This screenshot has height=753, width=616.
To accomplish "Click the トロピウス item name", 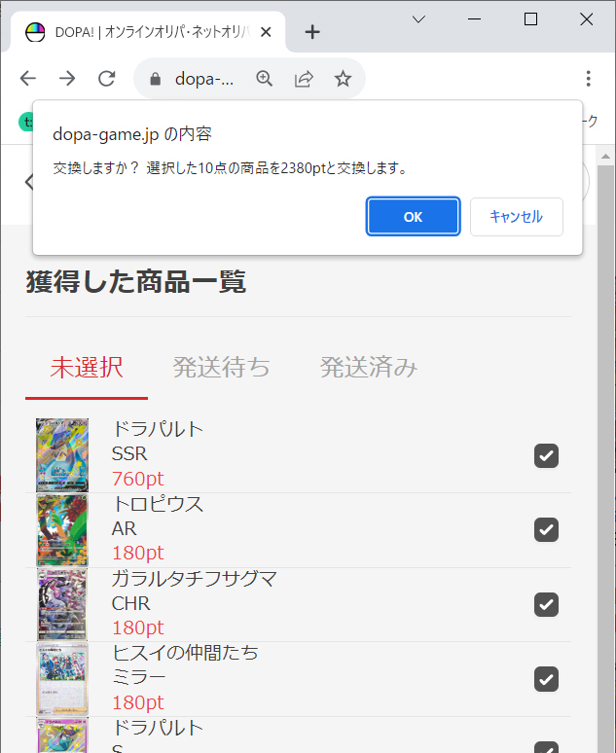I will pyautogui.click(x=158, y=504).
